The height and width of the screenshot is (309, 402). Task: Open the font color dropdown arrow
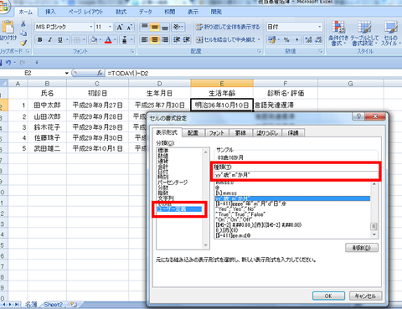pos(115,40)
